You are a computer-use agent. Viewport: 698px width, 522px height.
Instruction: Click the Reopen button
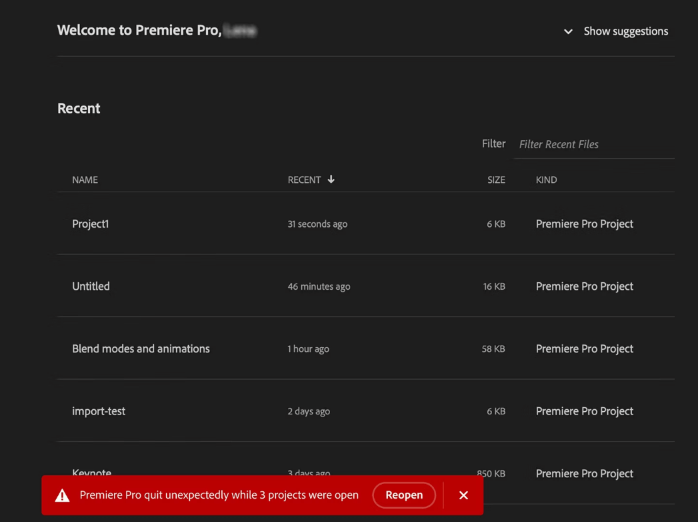click(404, 495)
